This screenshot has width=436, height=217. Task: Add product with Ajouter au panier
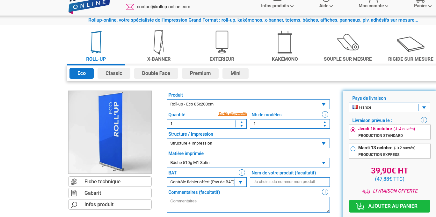coord(389,206)
